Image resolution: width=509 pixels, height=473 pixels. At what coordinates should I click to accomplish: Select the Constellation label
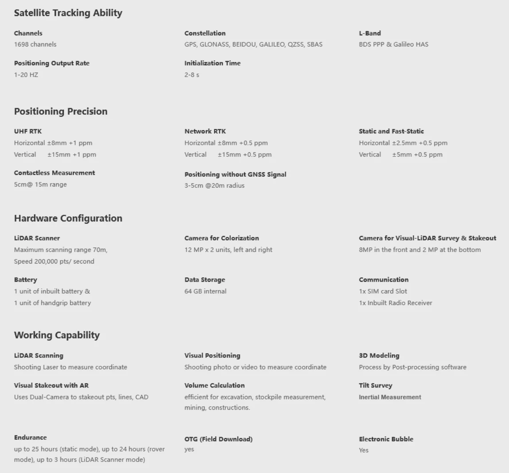pos(205,33)
